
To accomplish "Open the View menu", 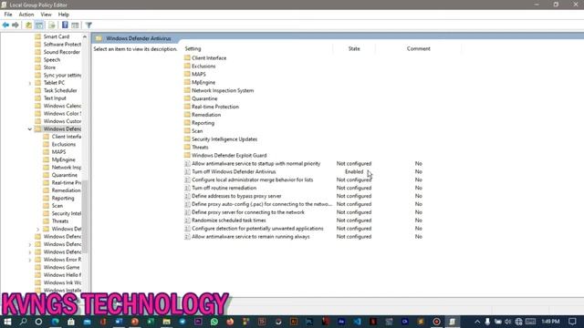I will click(46, 15).
